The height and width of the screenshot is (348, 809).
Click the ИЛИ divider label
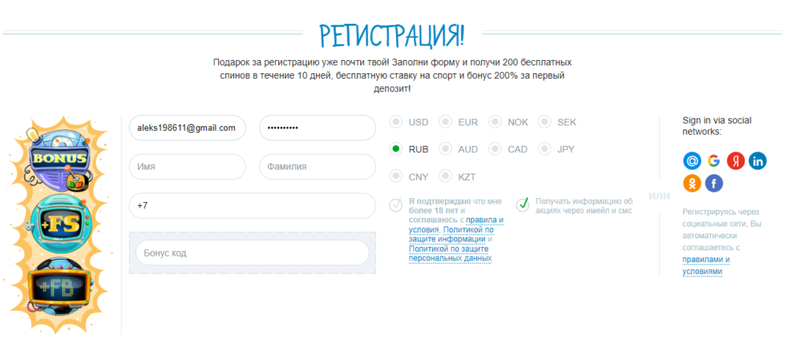(x=659, y=196)
